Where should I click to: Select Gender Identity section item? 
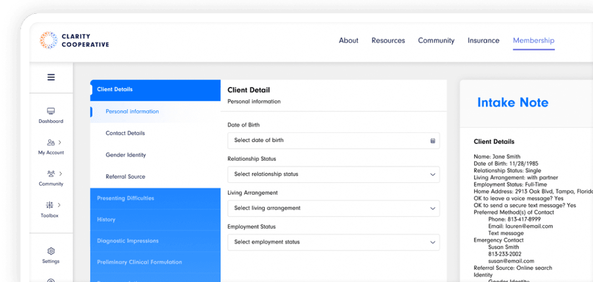[x=126, y=155]
